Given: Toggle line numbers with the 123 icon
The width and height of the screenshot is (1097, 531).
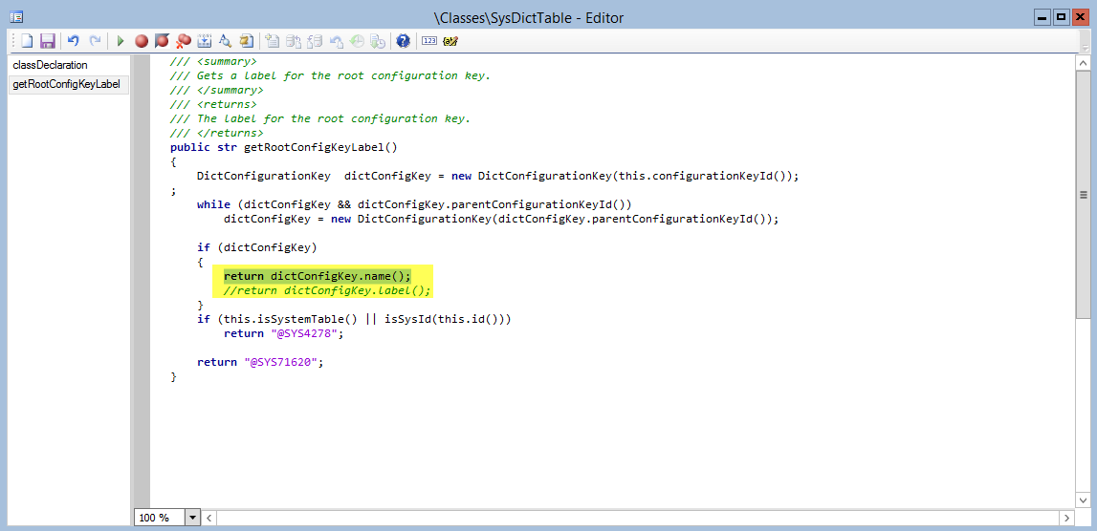Looking at the screenshot, I should pyautogui.click(x=428, y=41).
